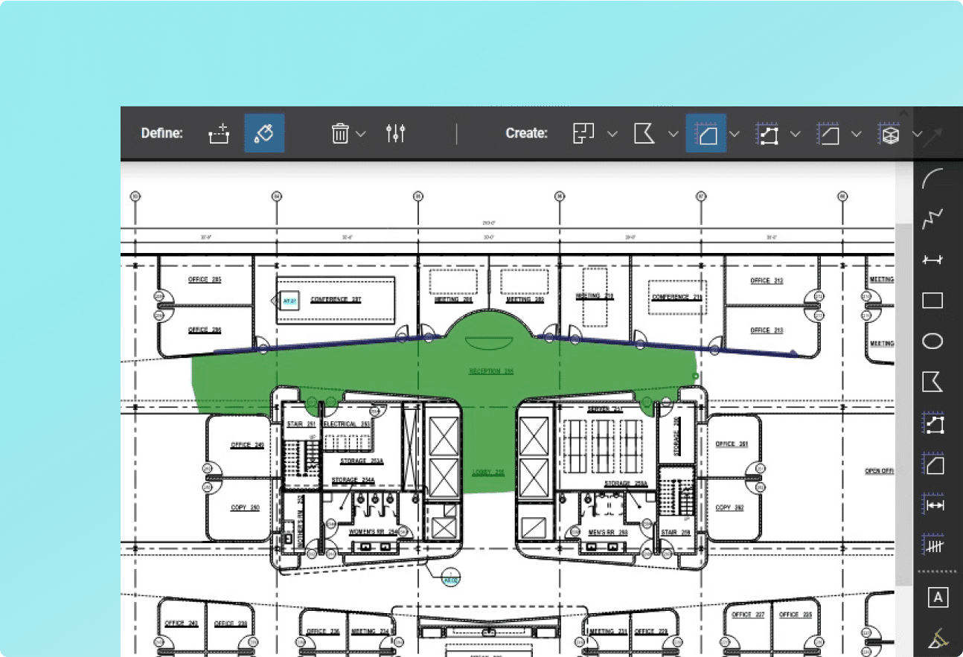
Task: Click the vertical scrollbar of drawing
Action: (x=903, y=402)
